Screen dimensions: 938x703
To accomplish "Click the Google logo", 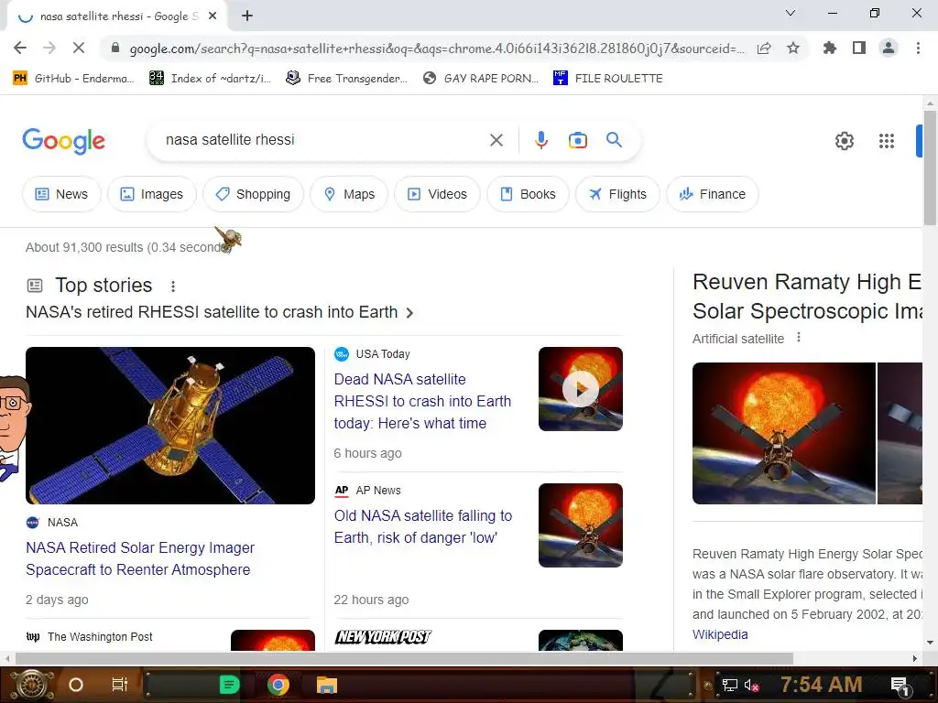I will click(x=63, y=141).
